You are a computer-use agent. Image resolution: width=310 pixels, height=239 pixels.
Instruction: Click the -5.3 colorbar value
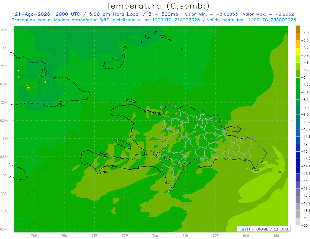[305, 70]
